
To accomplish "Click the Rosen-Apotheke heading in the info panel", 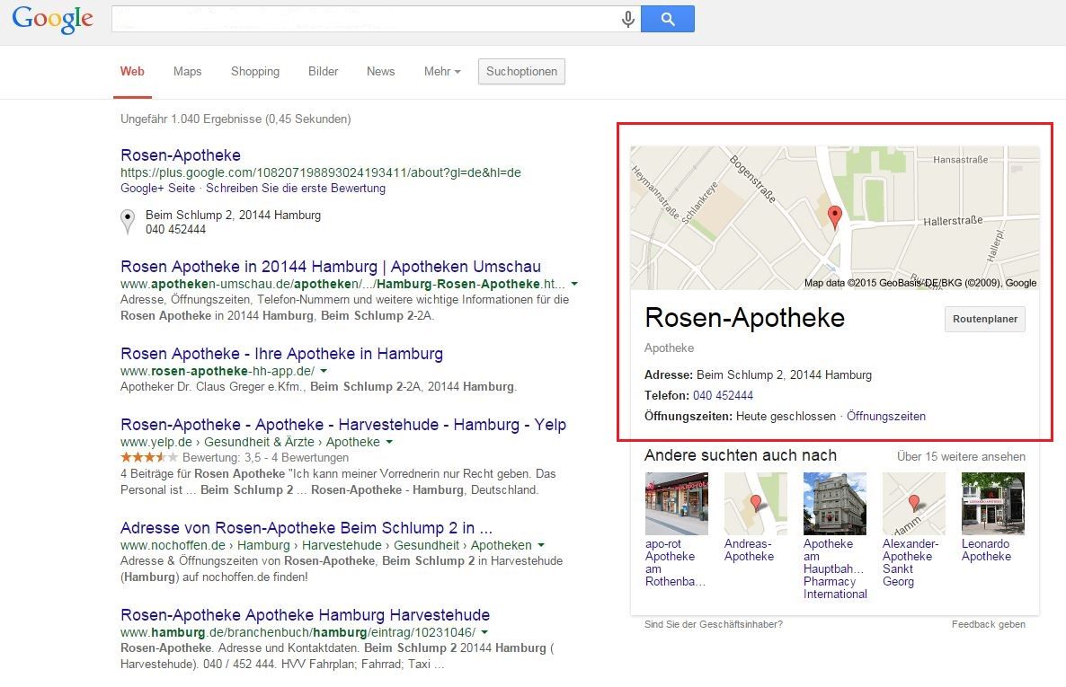I will point(744,318).
